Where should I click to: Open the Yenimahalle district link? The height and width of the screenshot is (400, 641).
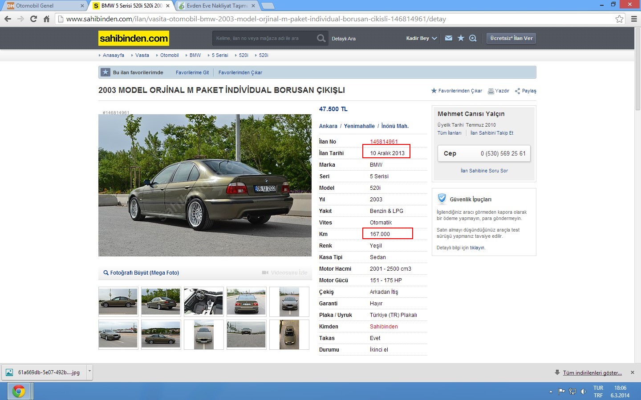coord(359,126)
